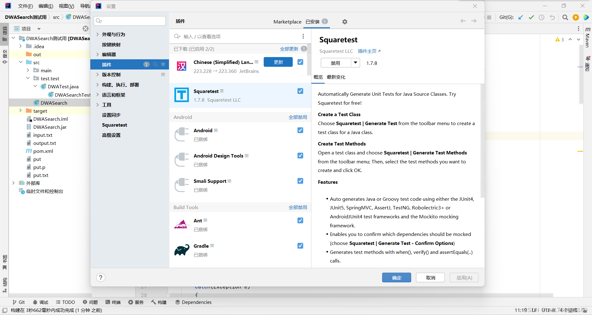Toggle the Gradle plugin checkbox
The image size is (592, 315).
(300, 246)
